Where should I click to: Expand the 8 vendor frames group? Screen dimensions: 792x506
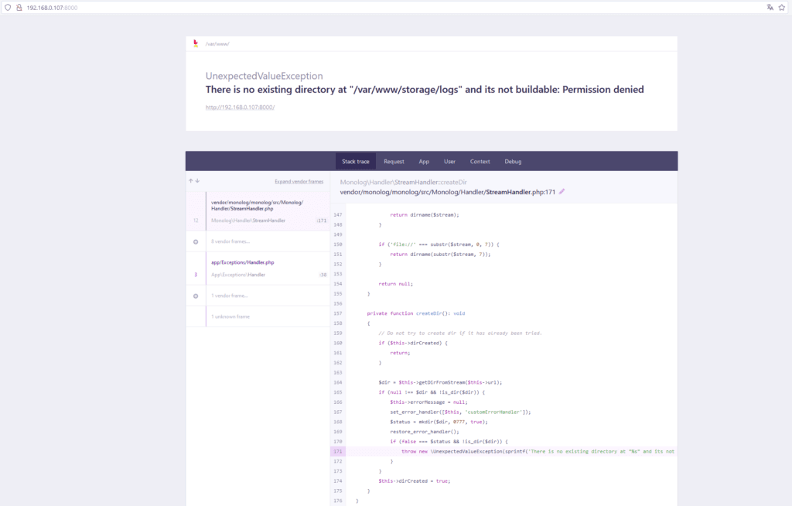pos(258,241)
